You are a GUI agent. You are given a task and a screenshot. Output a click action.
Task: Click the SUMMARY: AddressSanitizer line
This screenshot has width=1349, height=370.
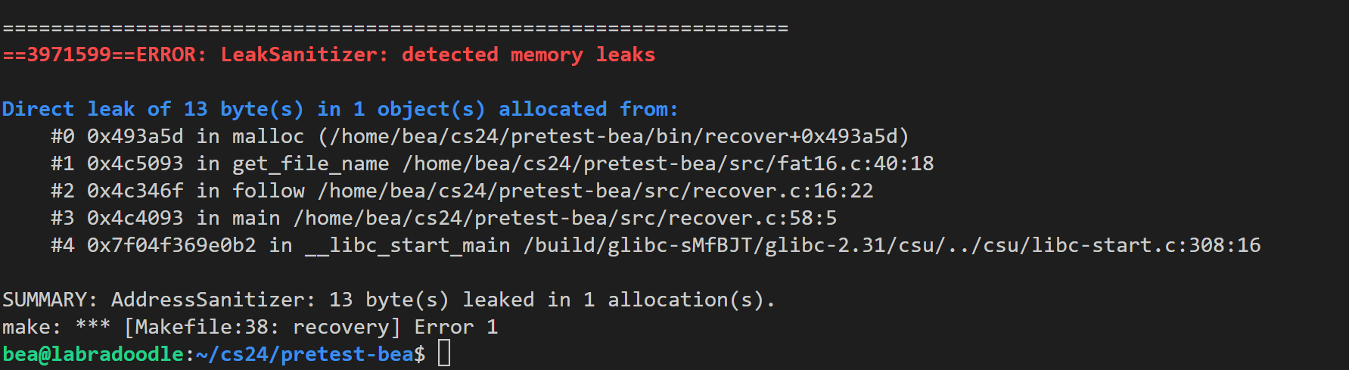[388, 300]
